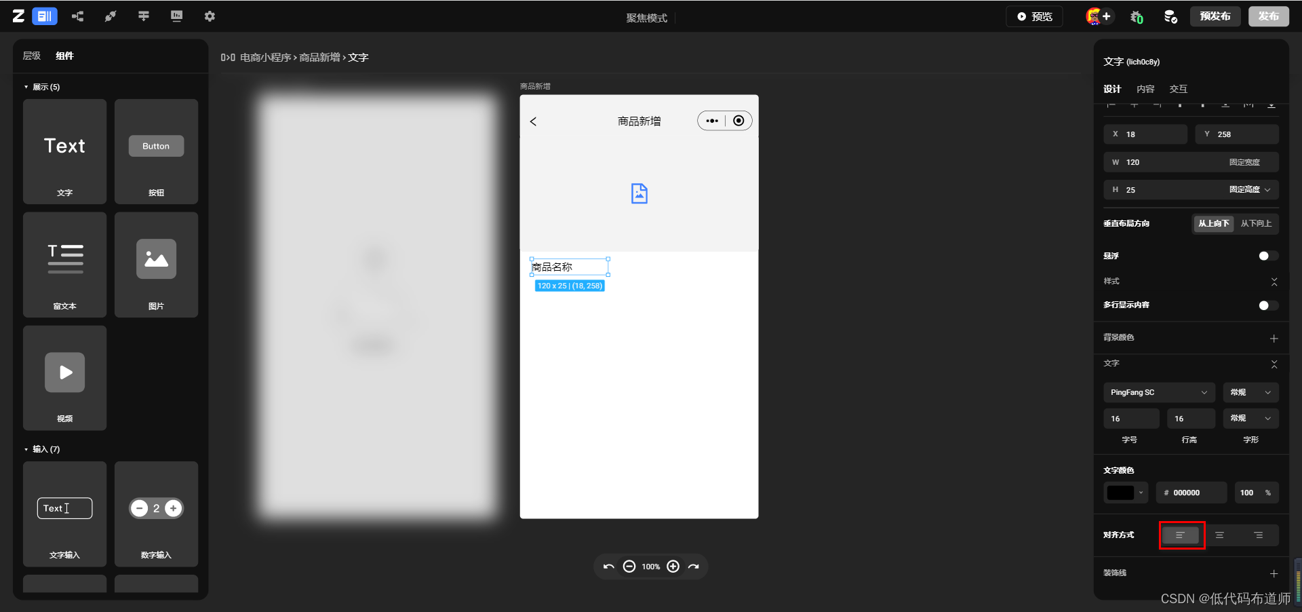This screenshot has height=612, width=1302.
Task: Collapse the 样式 section
Action: point(1274,282)
